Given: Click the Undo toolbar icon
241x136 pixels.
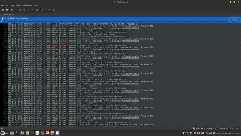Looking at the screenshot, I should click(x=20, y=10).
